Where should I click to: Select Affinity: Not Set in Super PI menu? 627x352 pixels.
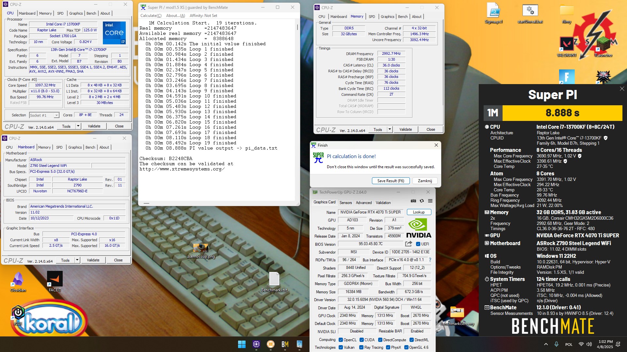[203, 16]
